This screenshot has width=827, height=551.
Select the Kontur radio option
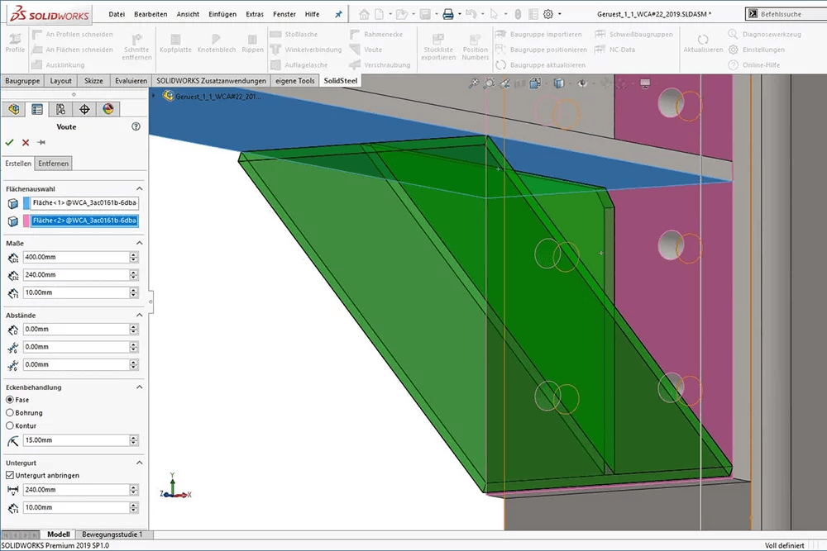(10, 425)
